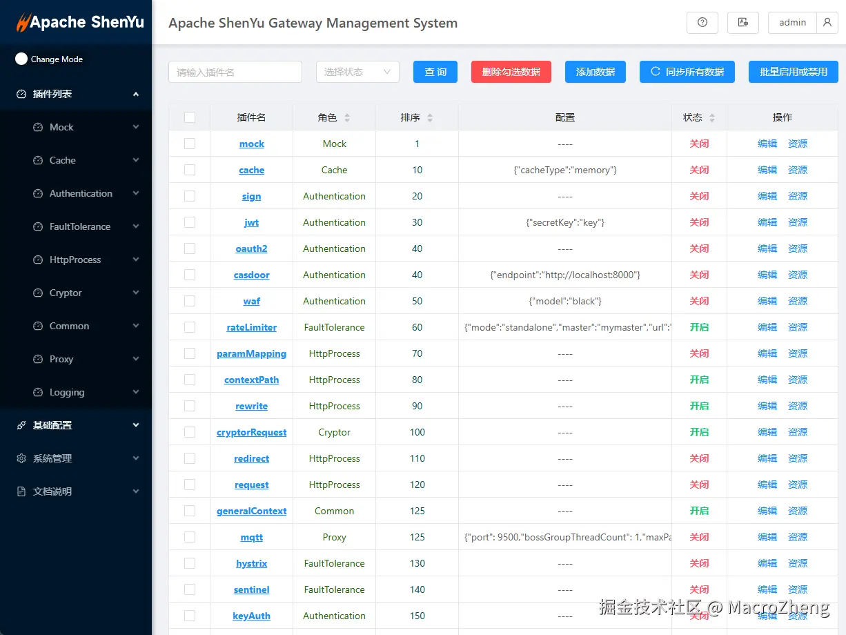Click the 批量启用或禁用 button

click(x=794, y=72)
